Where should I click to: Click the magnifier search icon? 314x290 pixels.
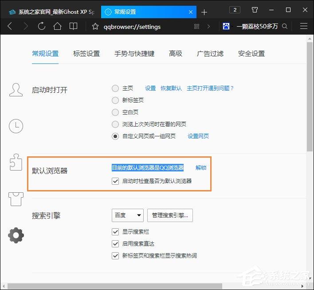[x=285, y=26]
